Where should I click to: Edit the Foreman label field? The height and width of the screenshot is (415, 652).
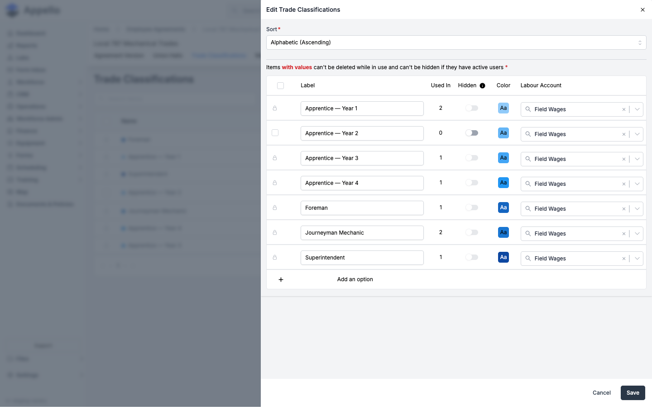(x=362, y=208)
